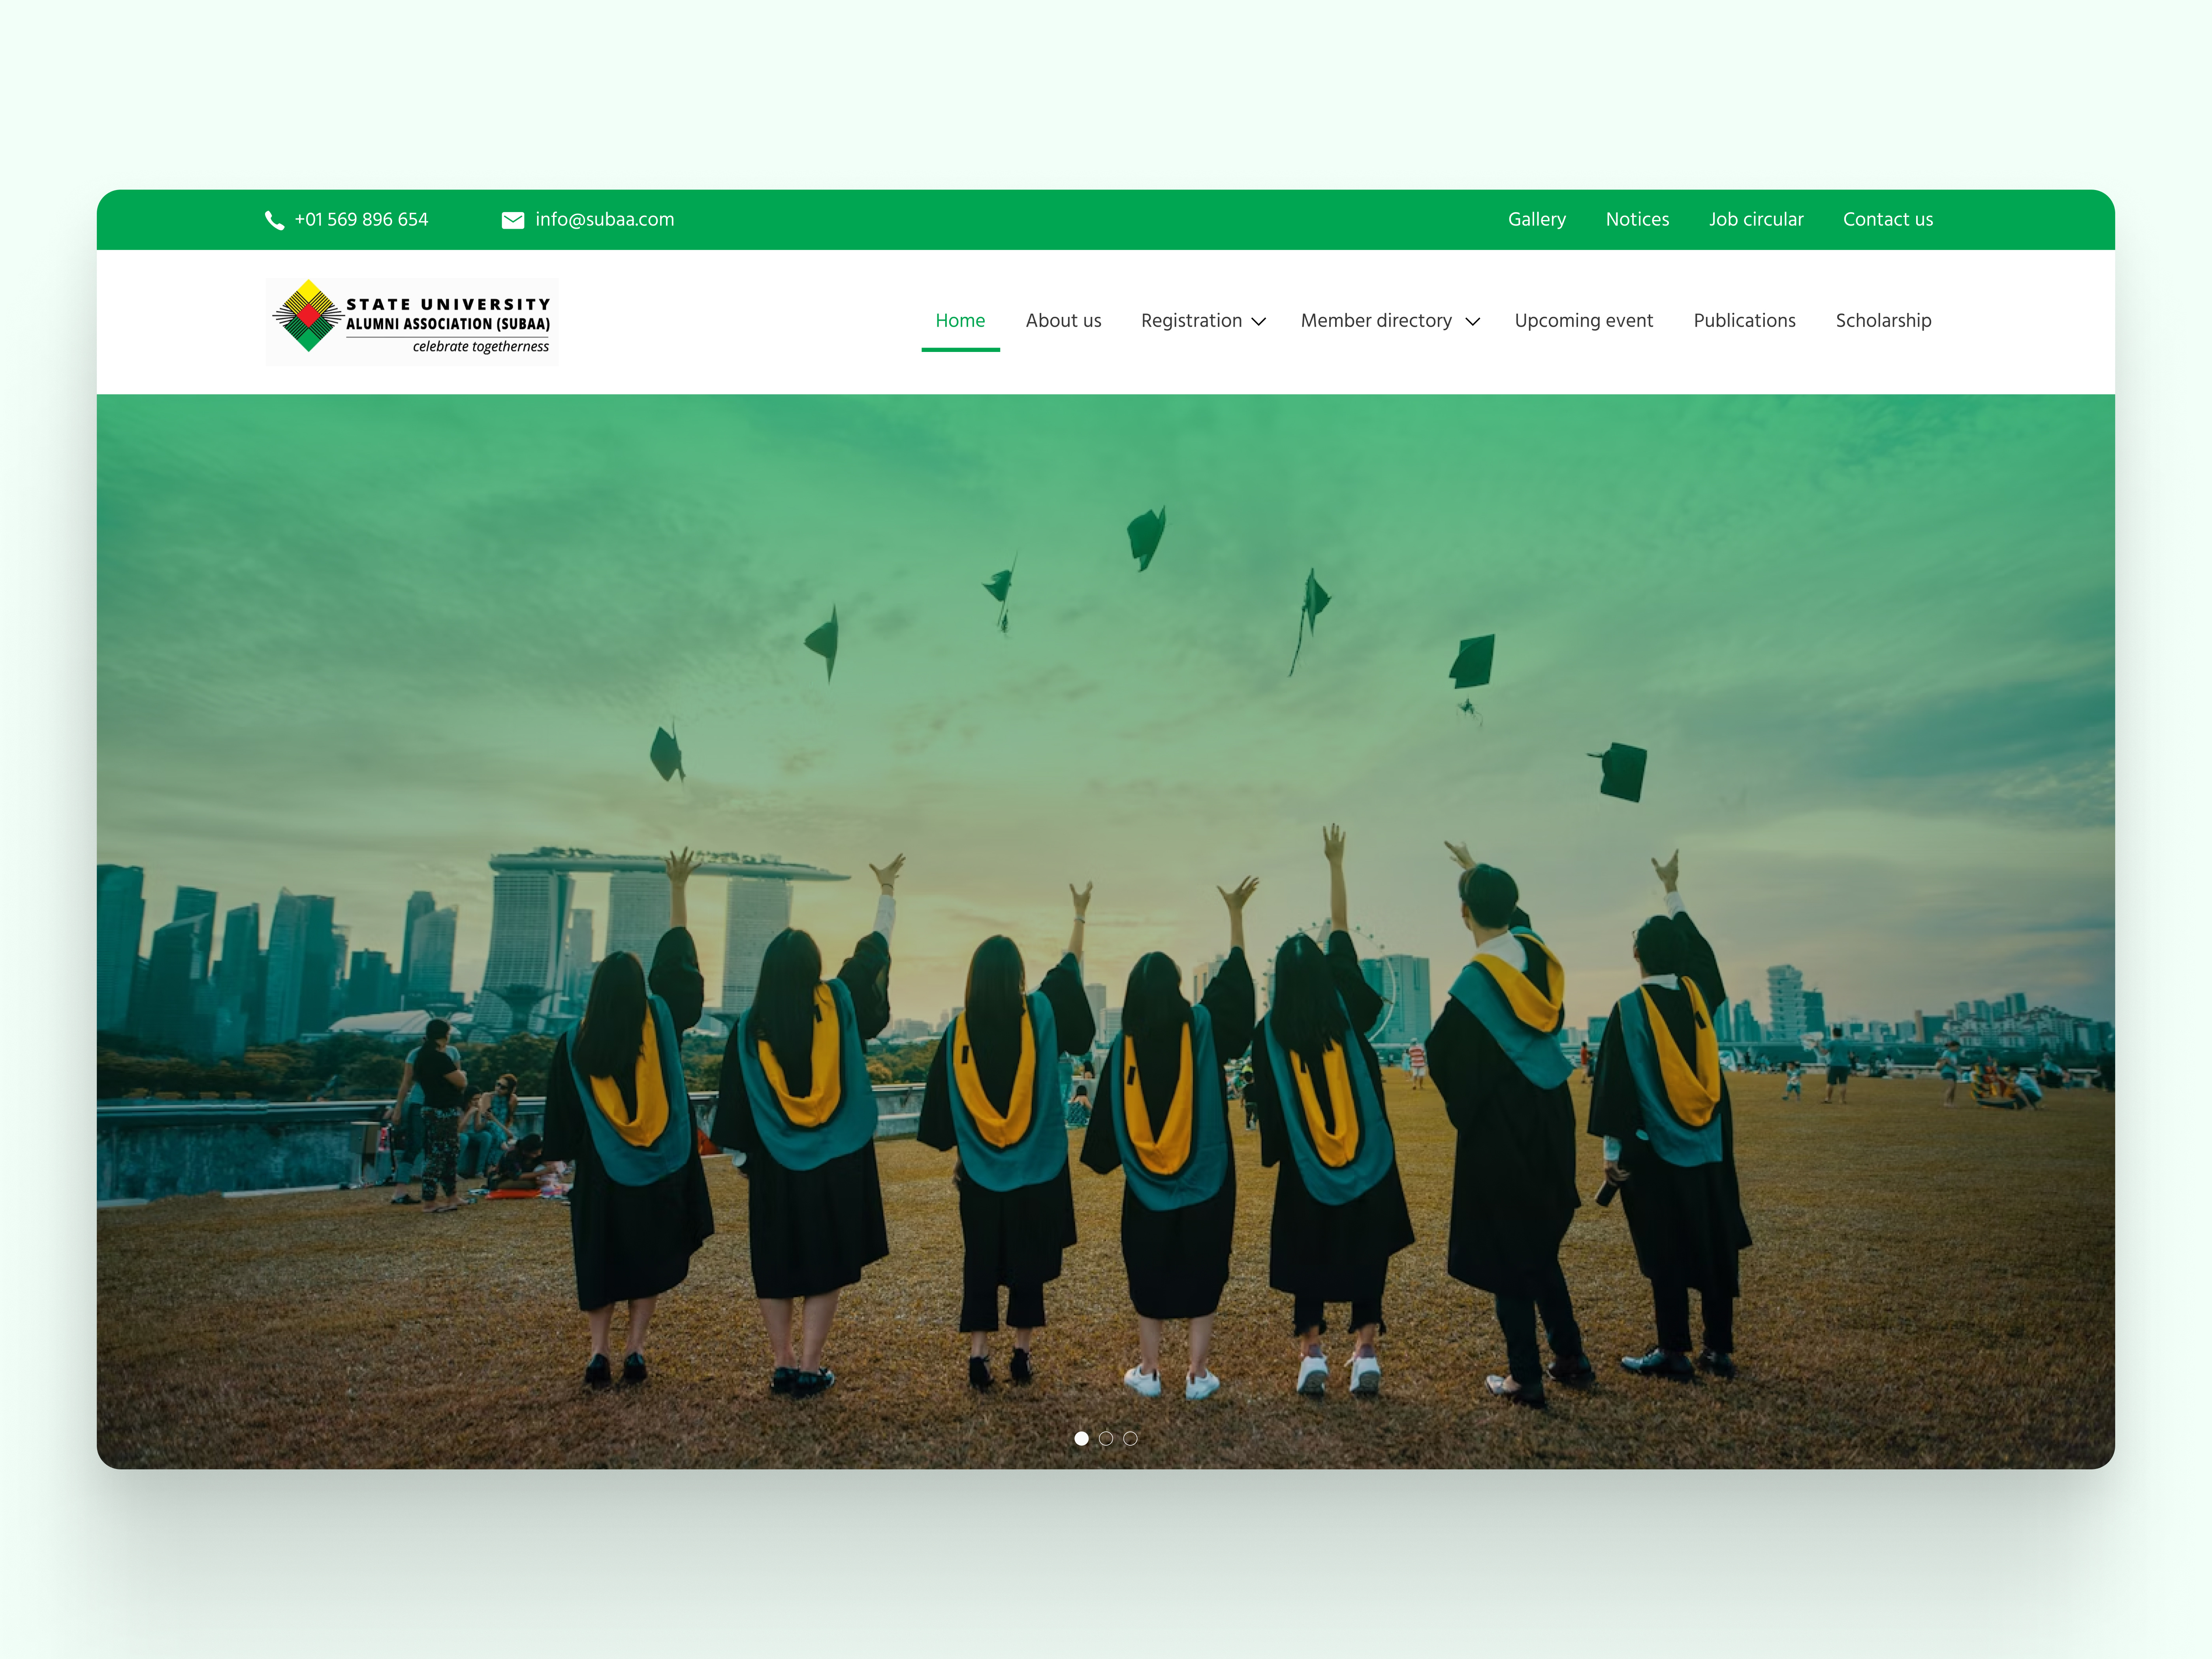Select the second carousel indicator dot

pos(1106,1438)
